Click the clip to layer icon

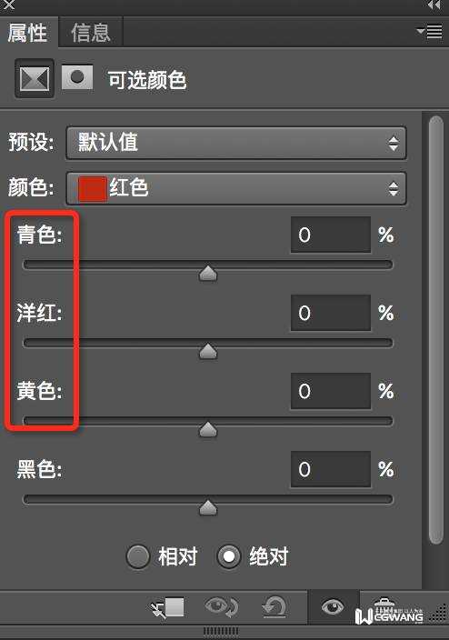[167, 607]
